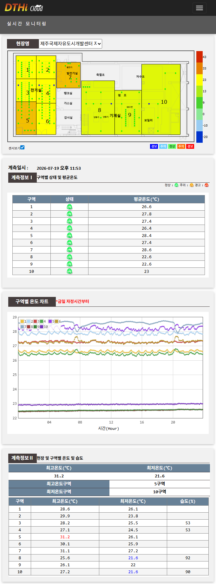Open the hamburger navigation menu
This screenshot has width=216, height=584.
199,8
